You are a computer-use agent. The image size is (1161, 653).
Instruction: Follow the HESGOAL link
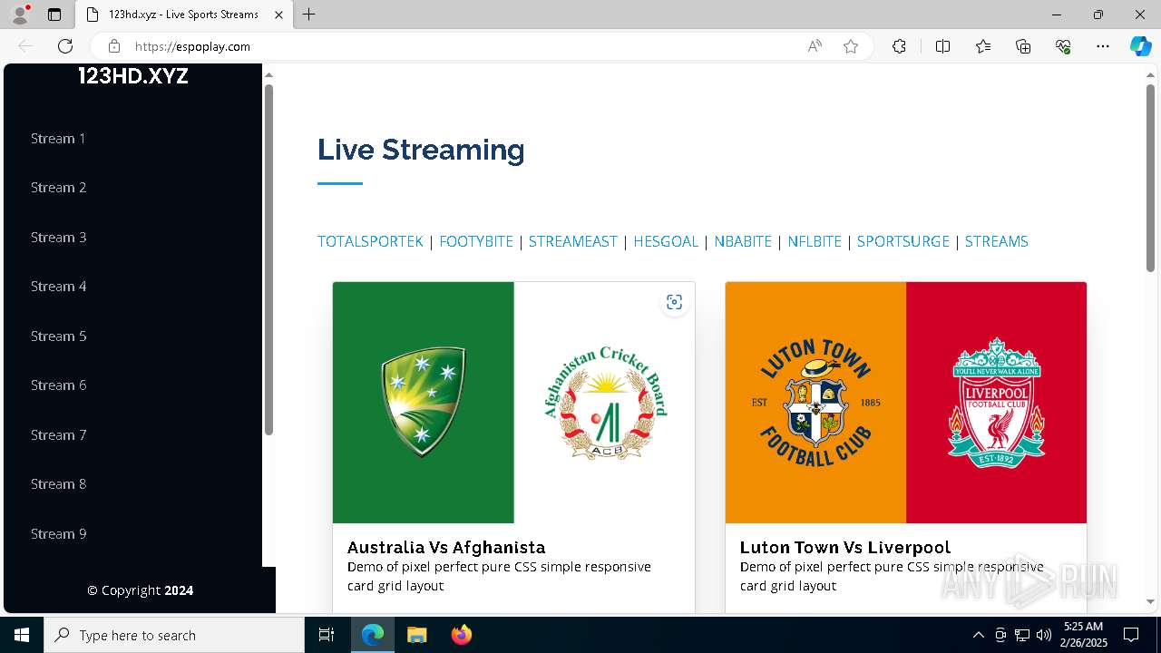(x=666, y=241)
